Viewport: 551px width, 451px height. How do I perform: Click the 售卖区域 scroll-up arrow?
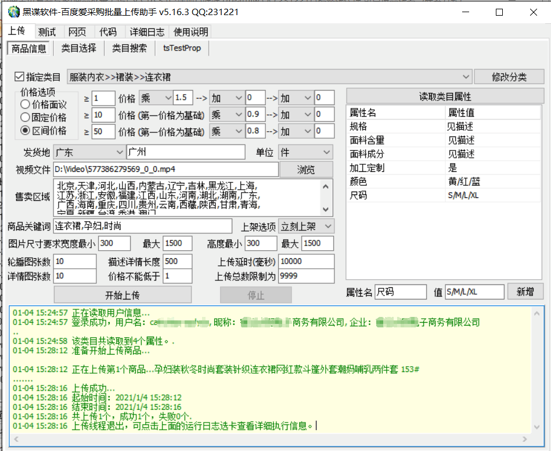(x=326, y=186)
